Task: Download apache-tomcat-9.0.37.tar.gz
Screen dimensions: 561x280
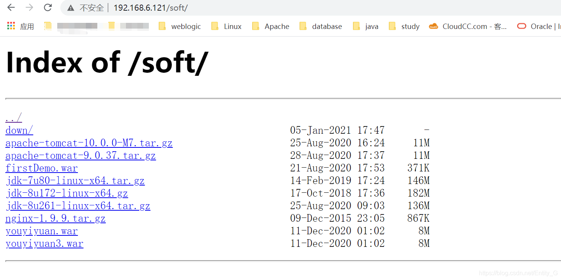Action: (x=81, y=155)
